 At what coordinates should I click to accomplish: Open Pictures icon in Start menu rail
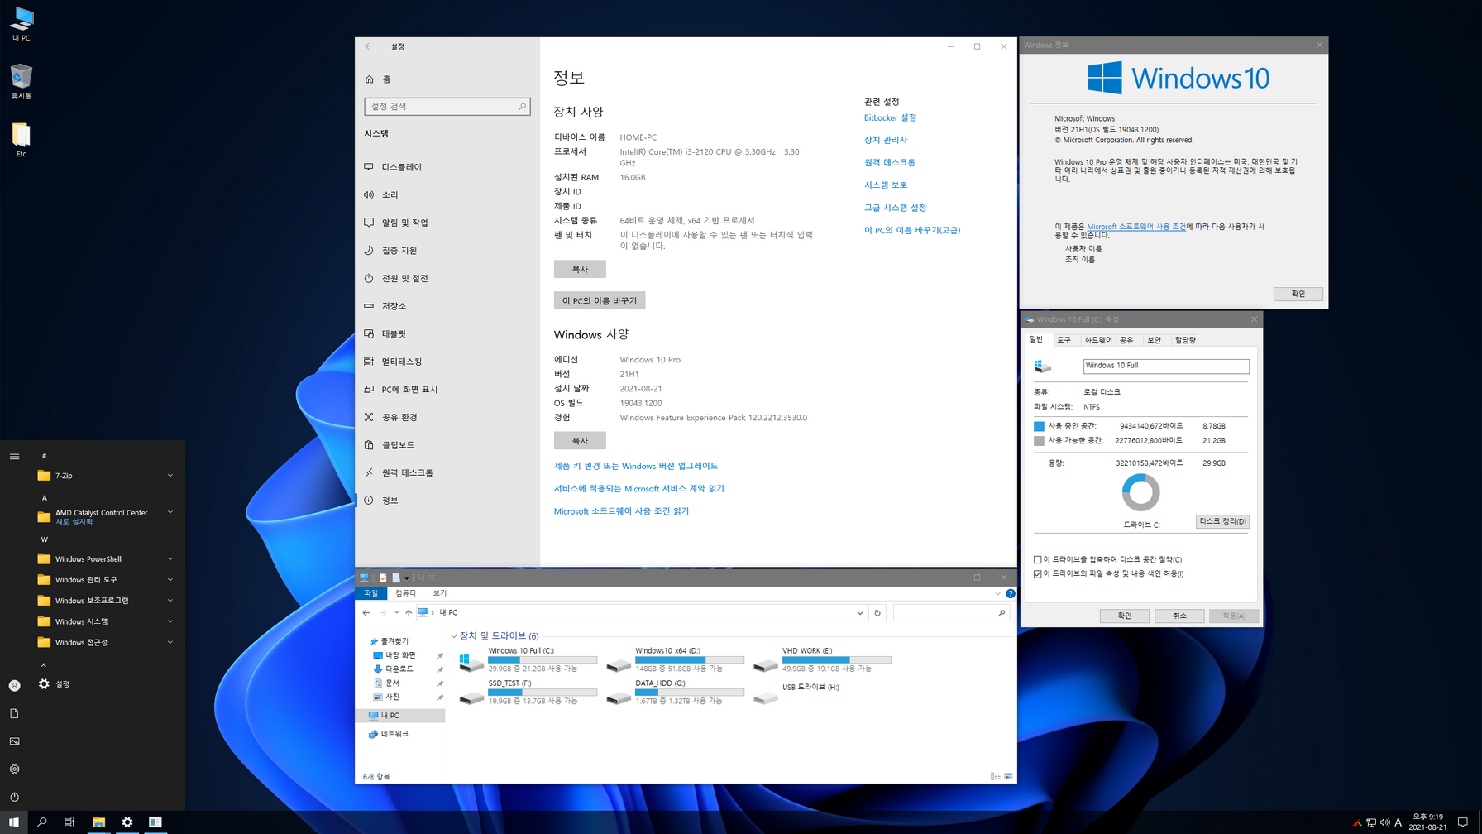pos(14,741)
